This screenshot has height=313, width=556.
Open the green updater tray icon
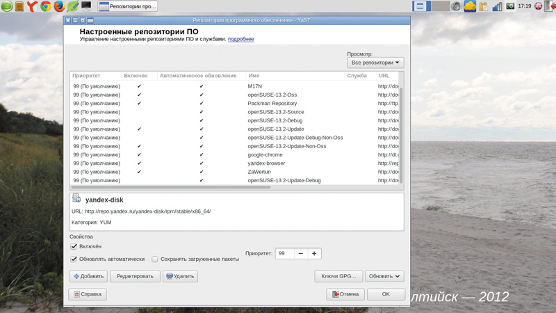pyautogui.click(x=510, y=6)
